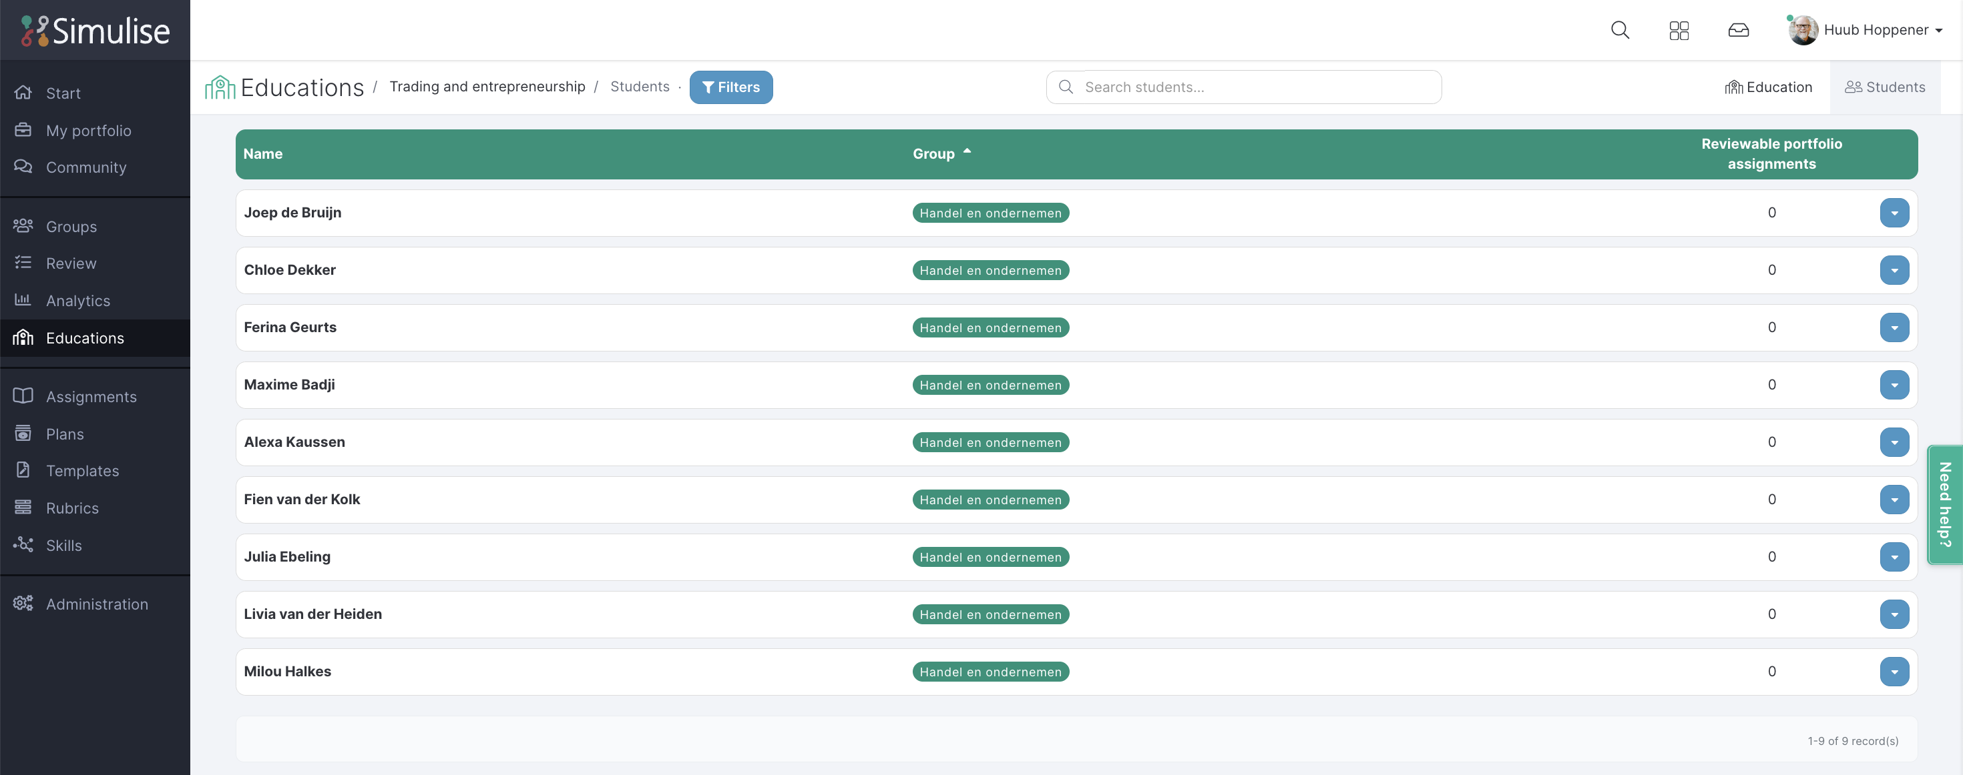The image size is (1963, 775).
Task: Sort by Reviewable portfolio assignments header
Action: click(1771, 154)
